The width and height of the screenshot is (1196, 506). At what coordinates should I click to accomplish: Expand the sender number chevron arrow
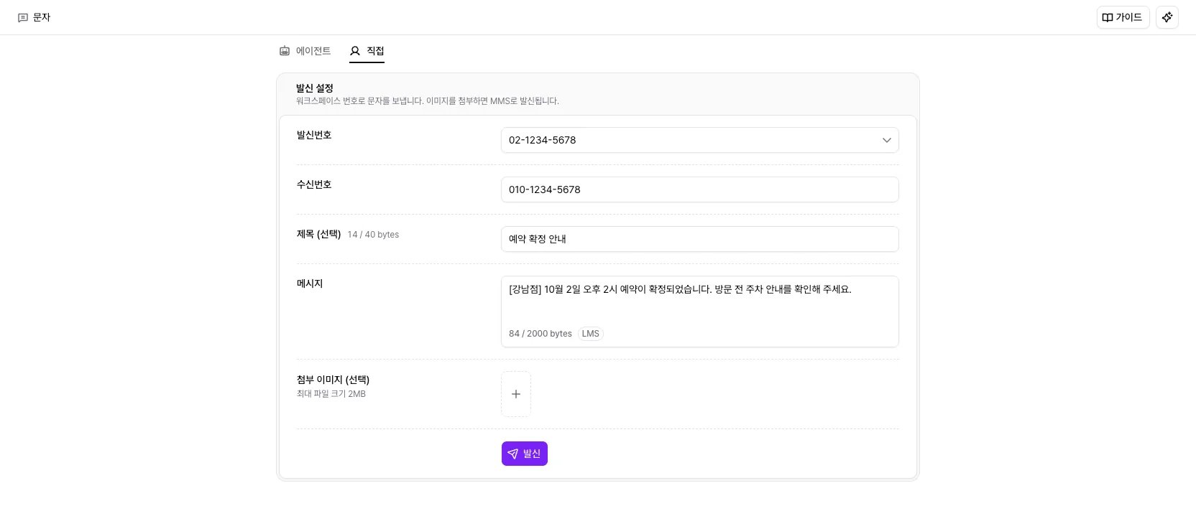coord(886,140)
